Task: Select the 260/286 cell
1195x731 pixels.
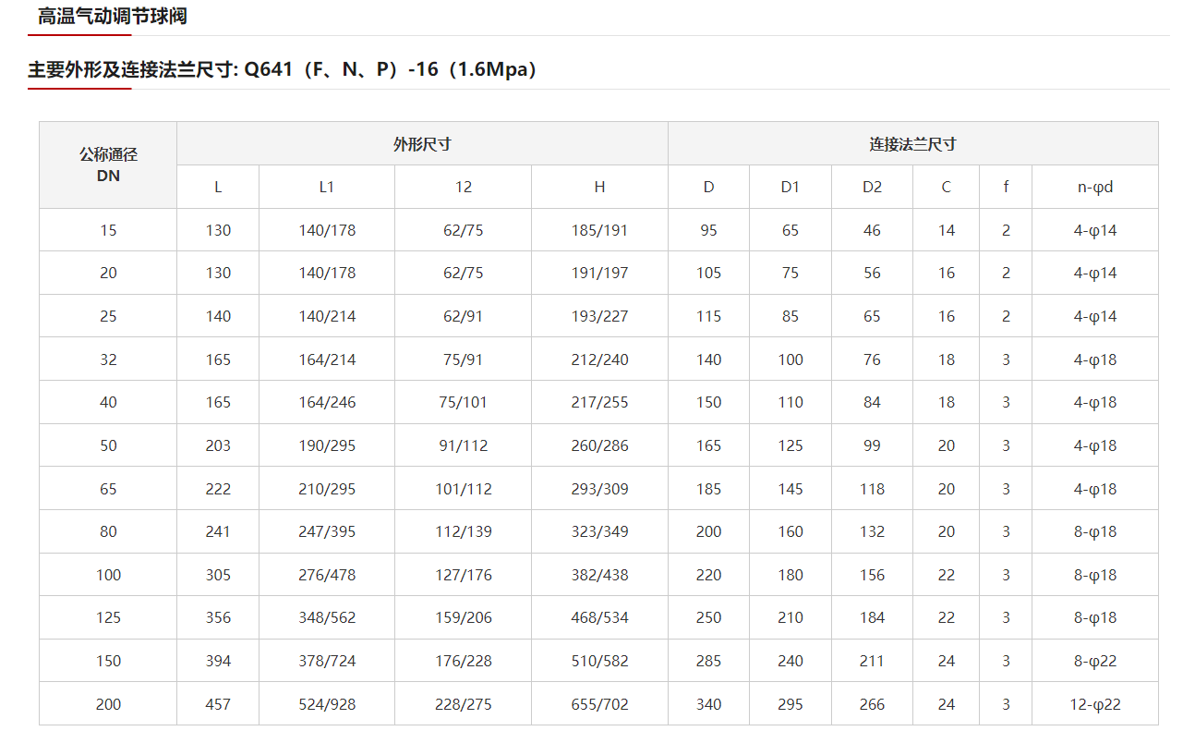Action: pos(599,445)
